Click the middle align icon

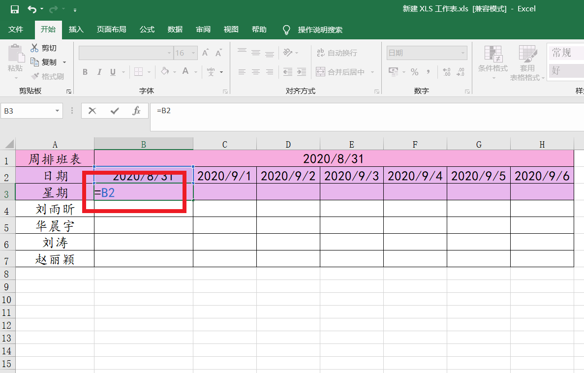pyautogui.click(x=256, y=53)
